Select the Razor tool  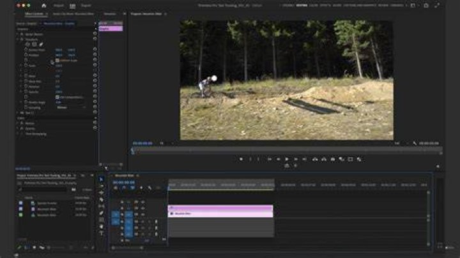pos(101,200)
